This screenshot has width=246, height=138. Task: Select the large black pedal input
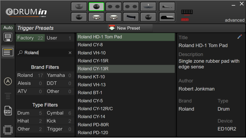click(x=167, y=17)
